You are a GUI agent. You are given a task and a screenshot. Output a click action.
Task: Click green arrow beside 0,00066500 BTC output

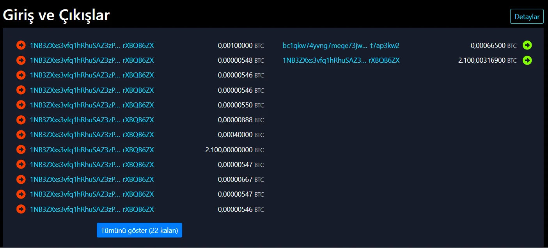(x=527, y=46)
